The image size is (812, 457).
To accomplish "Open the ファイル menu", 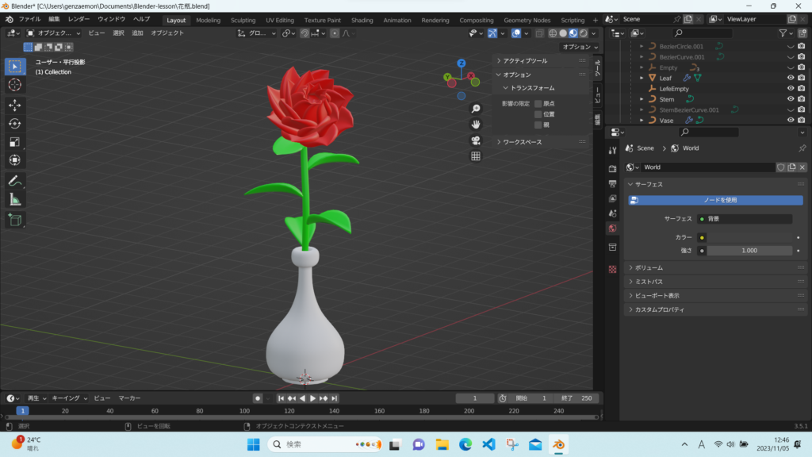I will pos(29,19).
